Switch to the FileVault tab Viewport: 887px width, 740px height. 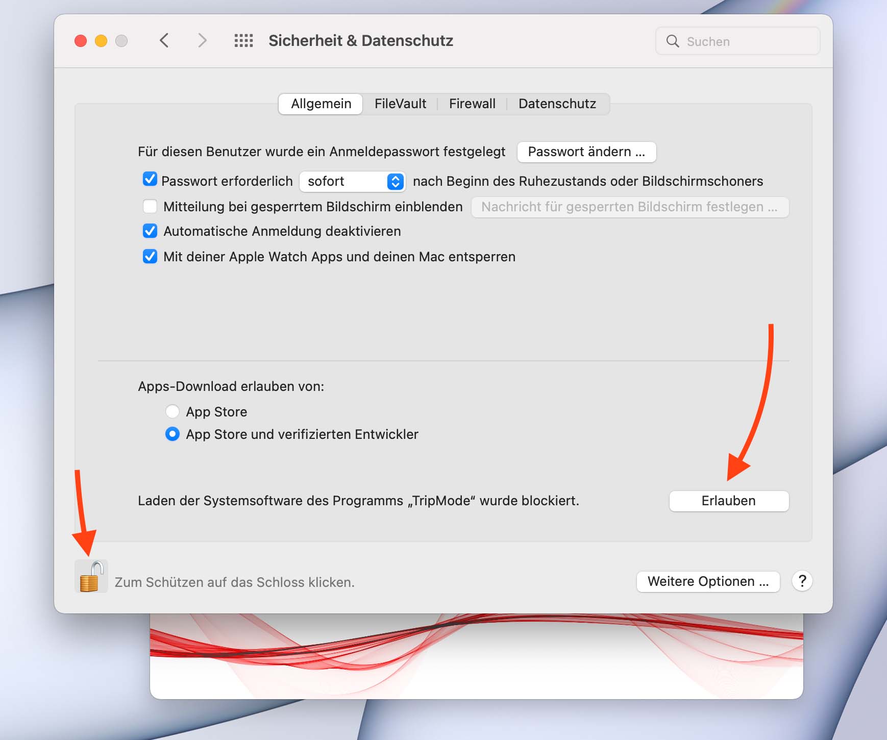tap(400, 104)
